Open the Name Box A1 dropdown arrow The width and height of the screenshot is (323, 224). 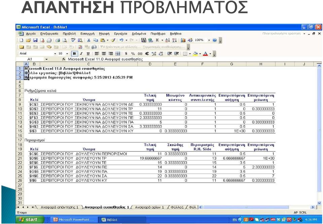[46, 59]
